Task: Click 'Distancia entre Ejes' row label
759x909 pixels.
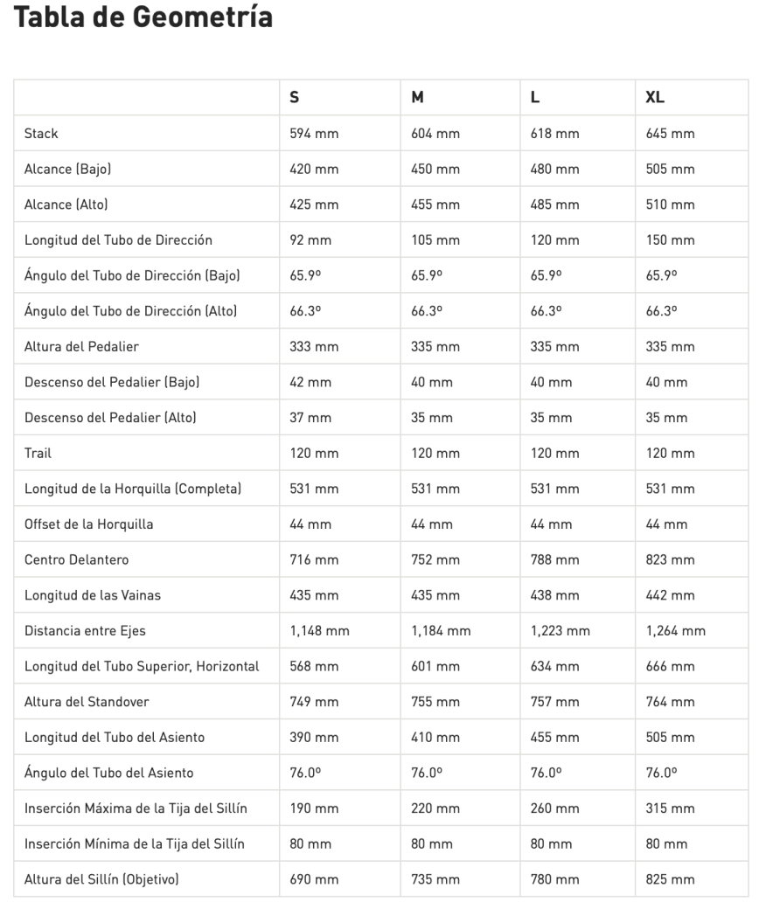Action: (x=85, y=631)
